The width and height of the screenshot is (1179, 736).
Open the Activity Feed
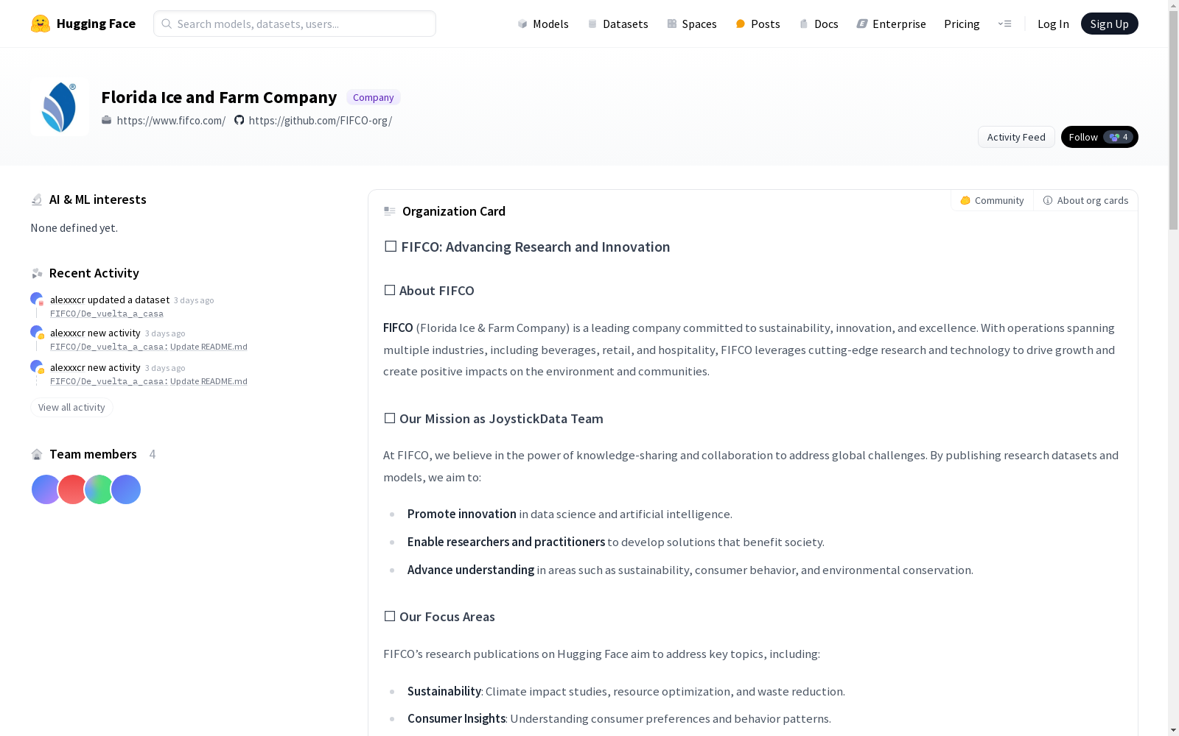[1016, 137]
